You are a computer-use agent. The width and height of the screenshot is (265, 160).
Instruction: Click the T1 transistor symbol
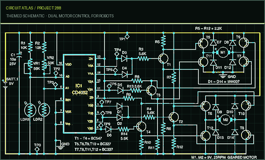coord(163,58)
